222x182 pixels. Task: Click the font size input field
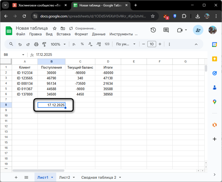coord(152,44)
